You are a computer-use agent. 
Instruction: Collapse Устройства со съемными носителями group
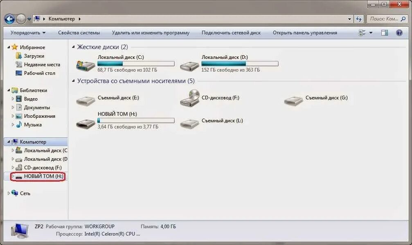(73, 81)
